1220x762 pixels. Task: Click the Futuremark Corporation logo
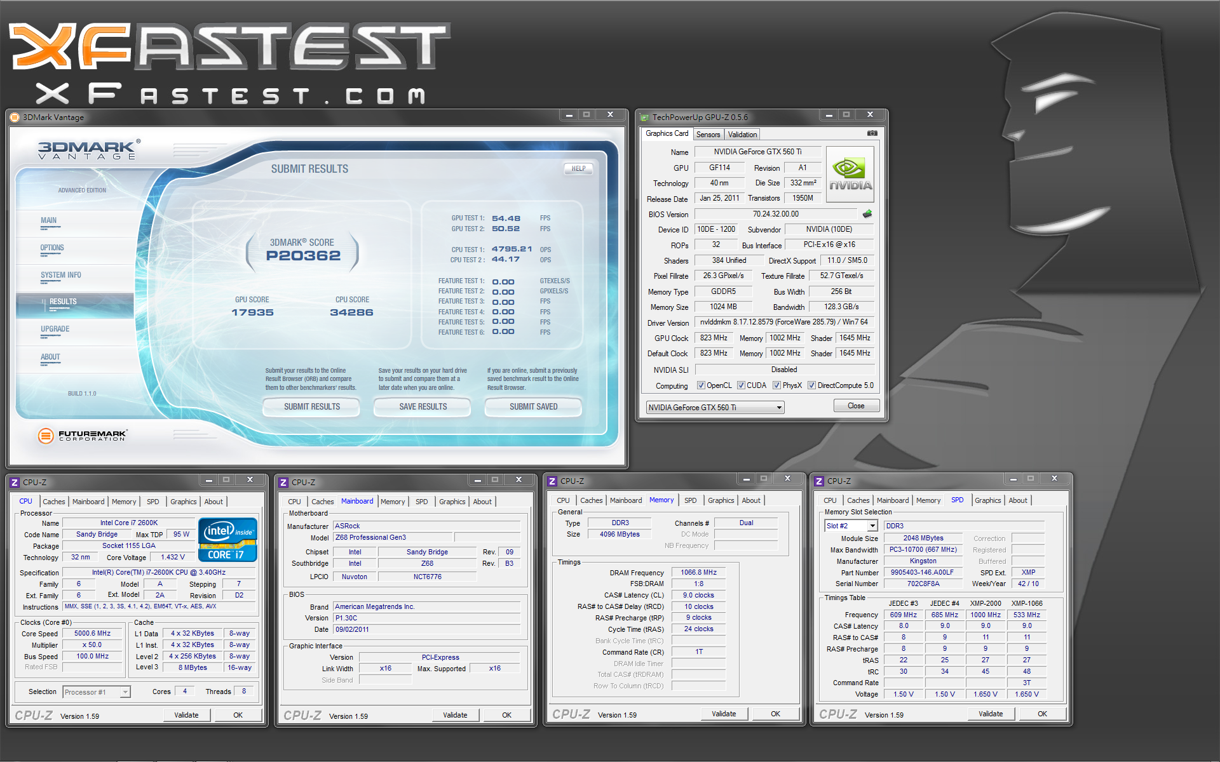83,436
